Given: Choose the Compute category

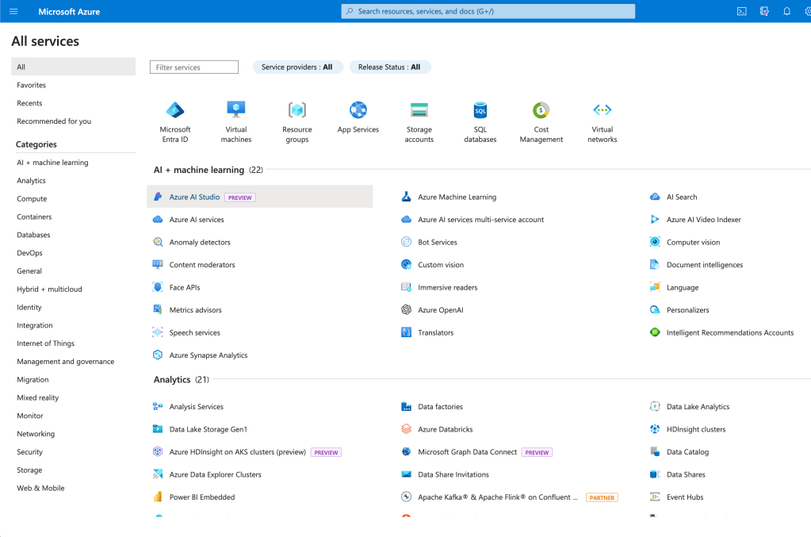Looking at the screenshot, I should (32, 198).
